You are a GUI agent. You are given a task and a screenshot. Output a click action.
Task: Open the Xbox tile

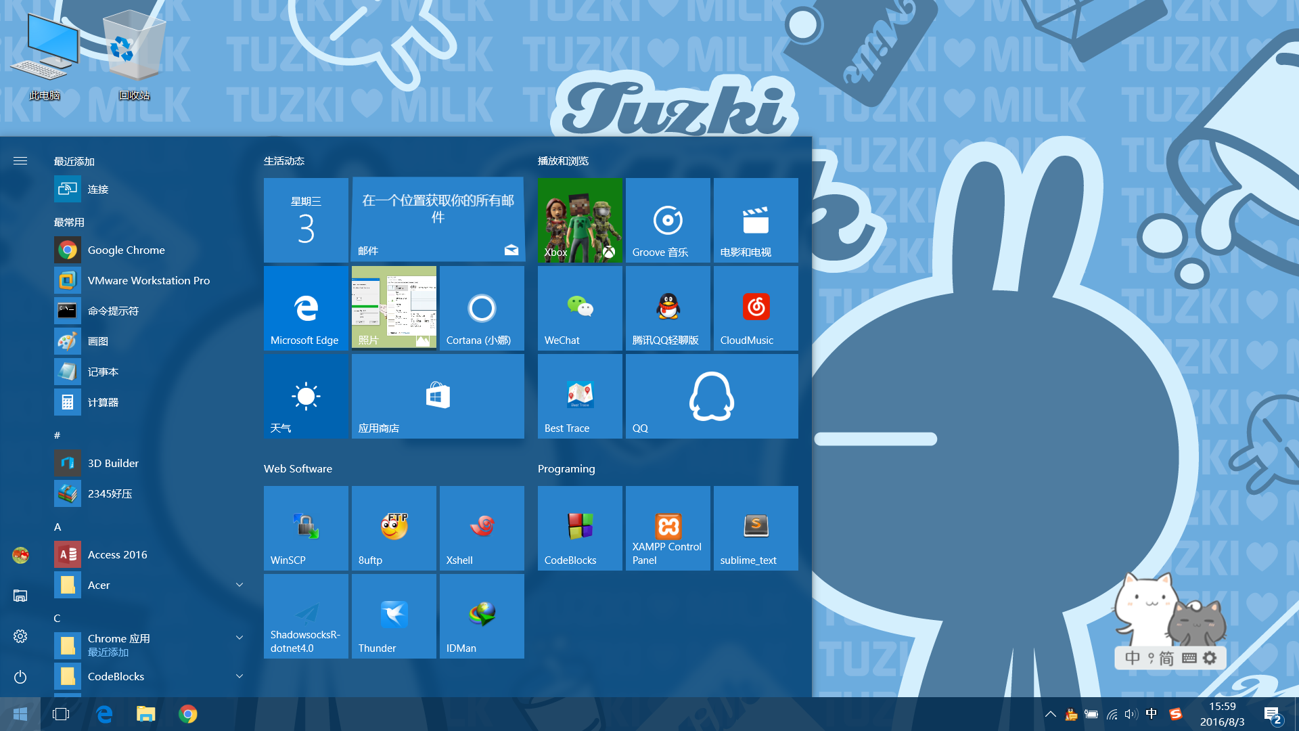click(x=580, y=220)
